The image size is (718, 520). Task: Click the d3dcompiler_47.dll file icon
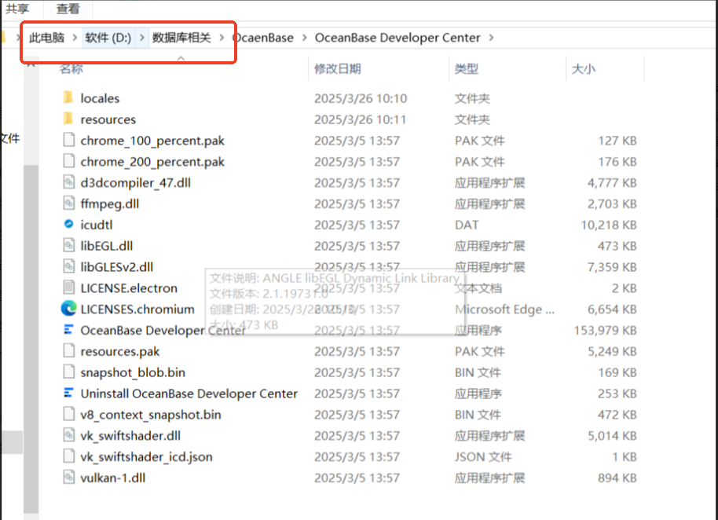click(x=68, y=181)
